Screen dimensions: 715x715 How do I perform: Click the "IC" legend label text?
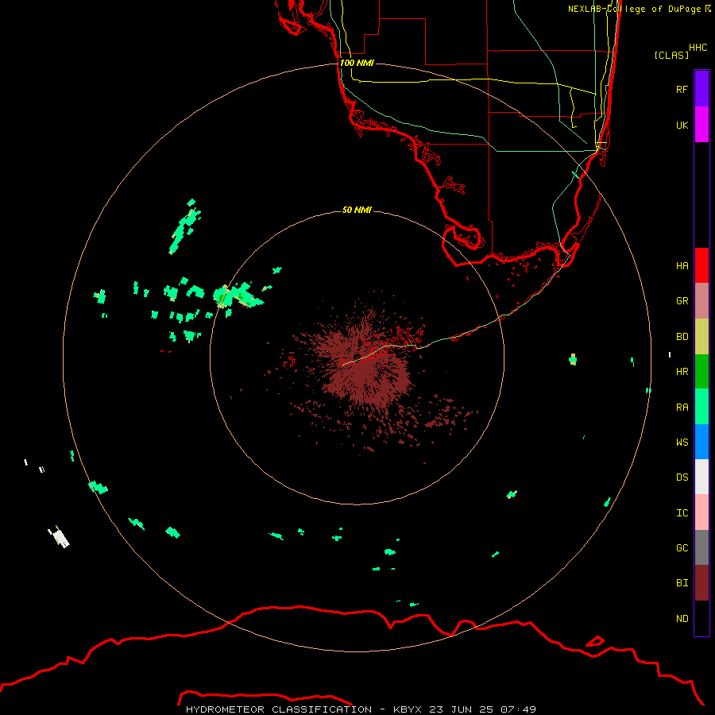pyautogui.click(x=682, y=513)
